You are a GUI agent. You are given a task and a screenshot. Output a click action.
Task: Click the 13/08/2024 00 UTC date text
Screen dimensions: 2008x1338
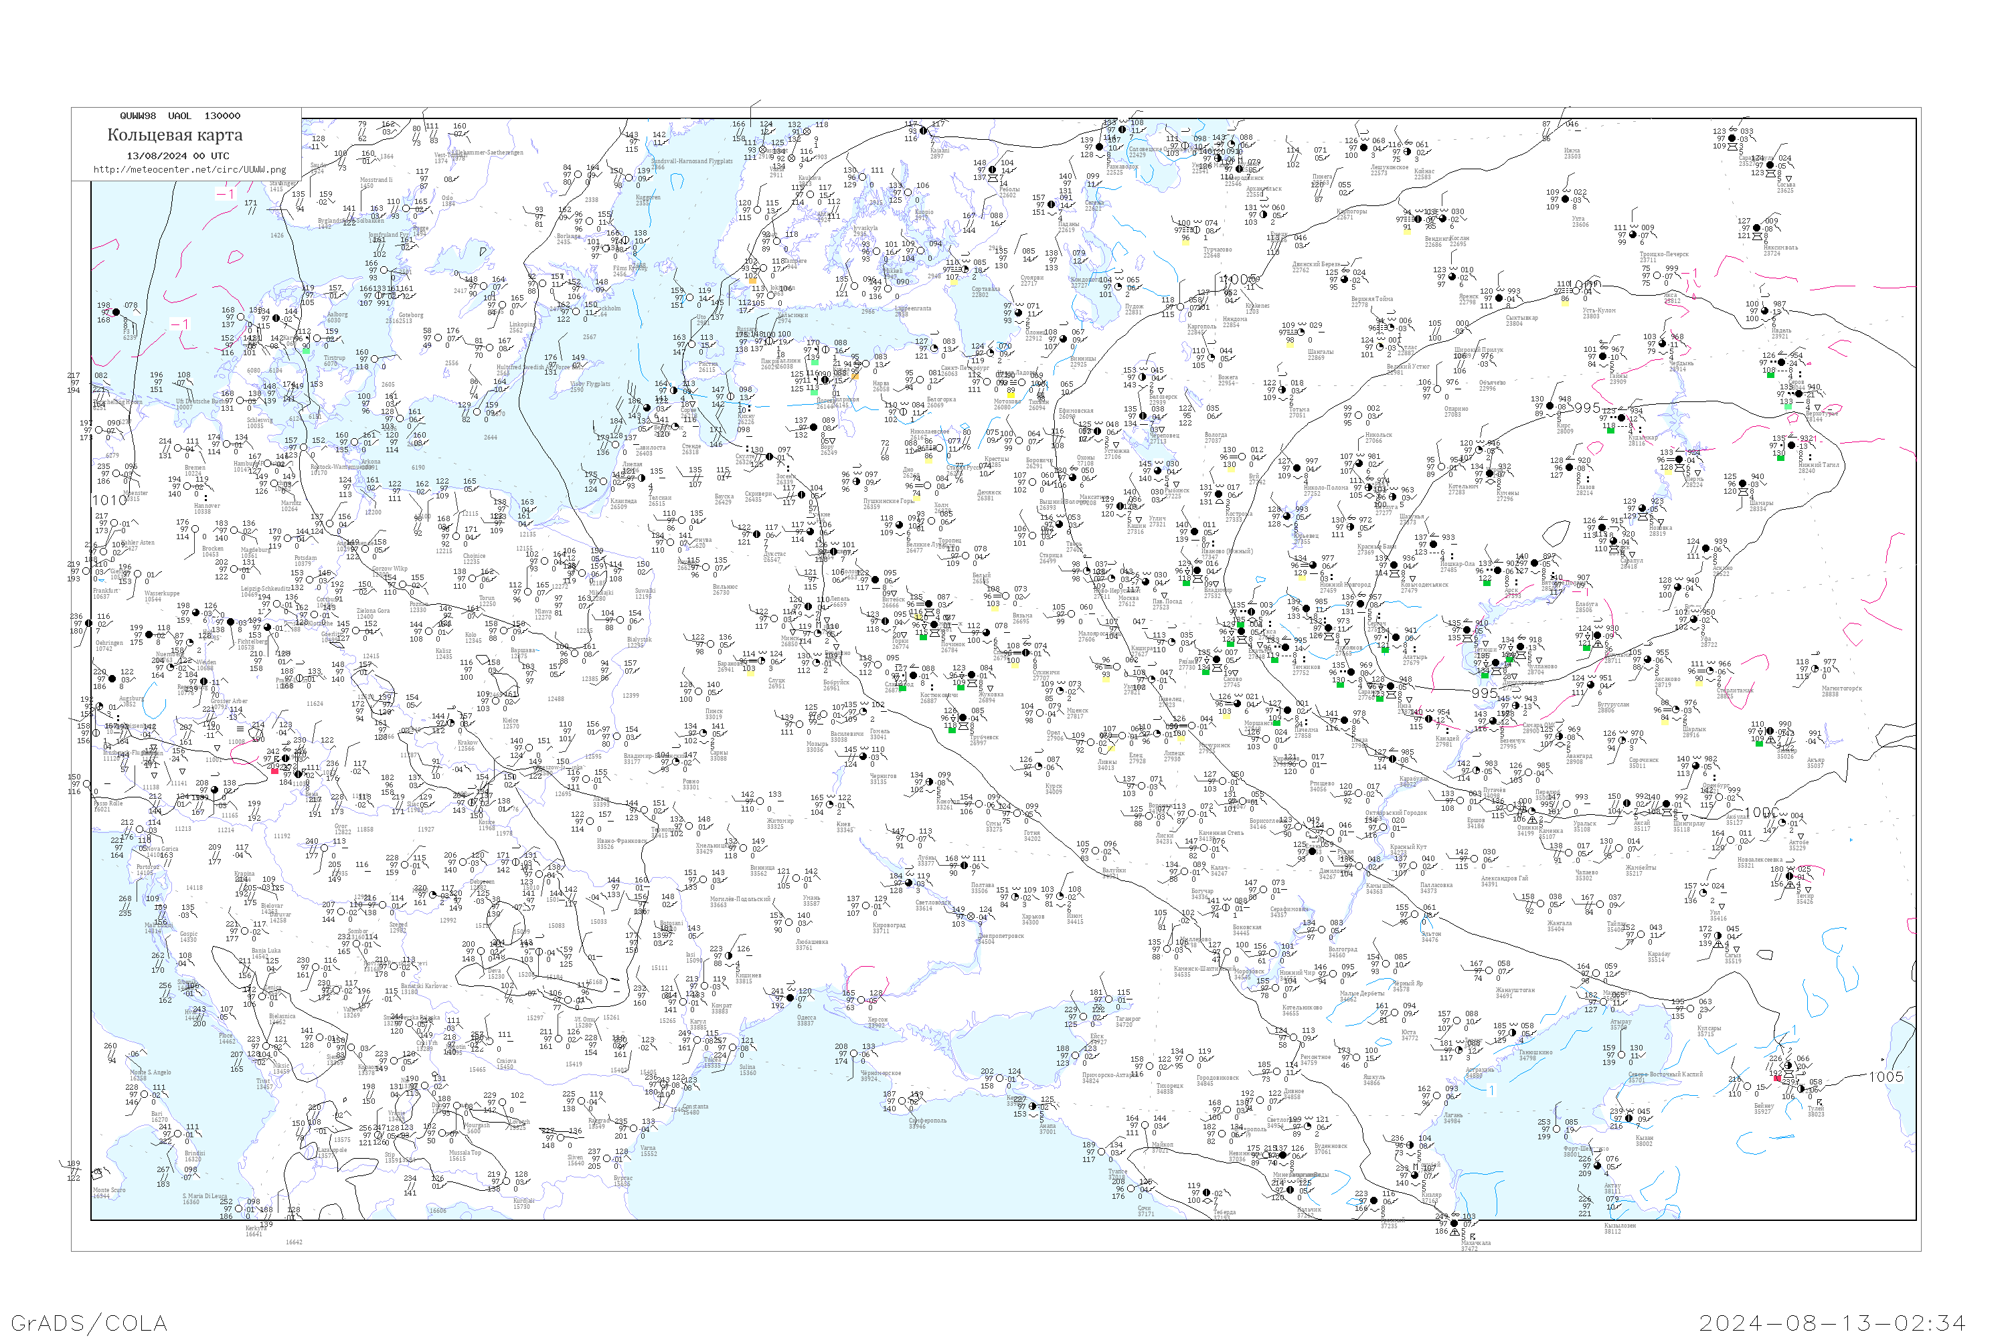(177, 156)
